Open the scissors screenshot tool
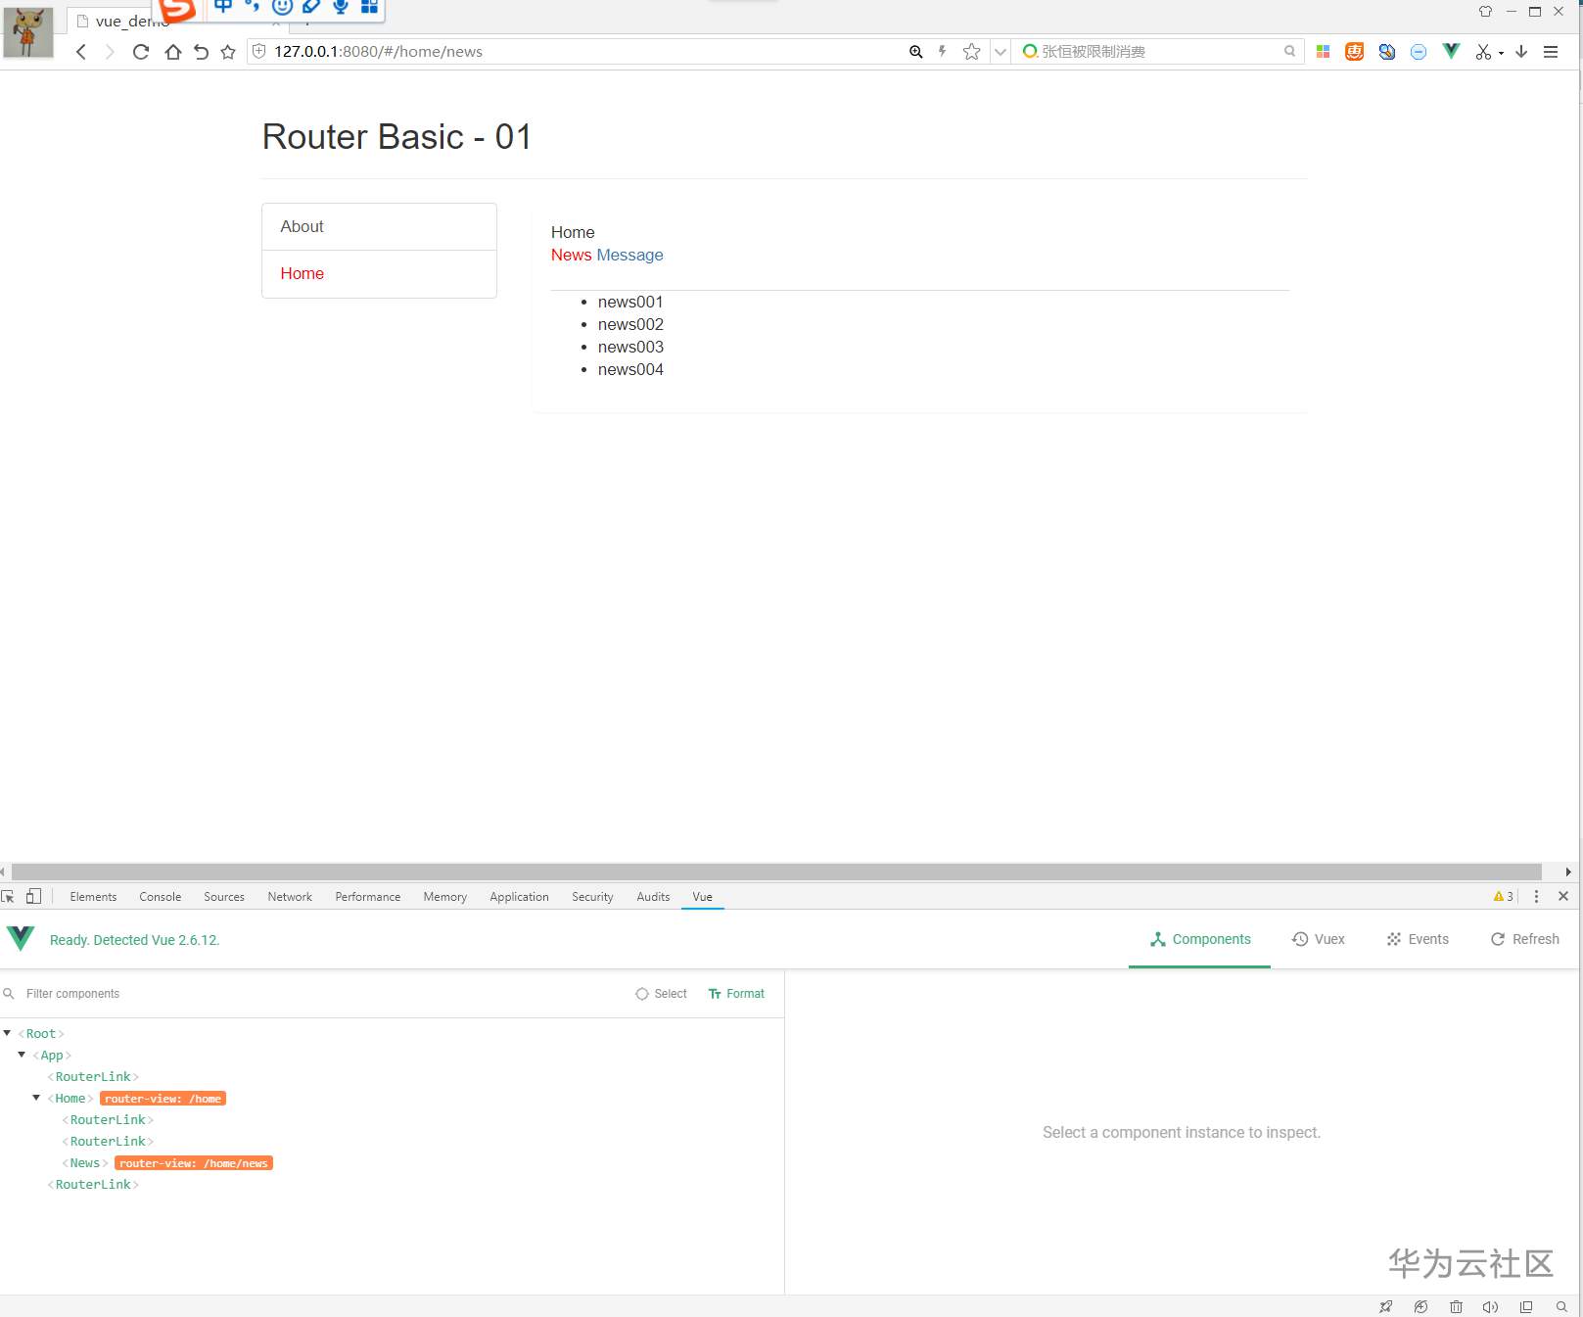Image resolution: width=1583 pixels, height=1317 pixels. (x=1483, y=52)
